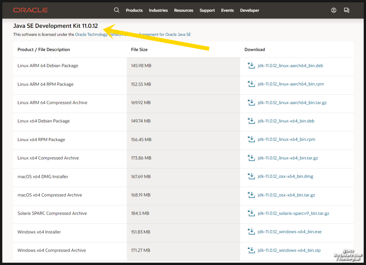Click the 173.86 MB file size
The height and width of the screenshot is (265, 366).
141,158
